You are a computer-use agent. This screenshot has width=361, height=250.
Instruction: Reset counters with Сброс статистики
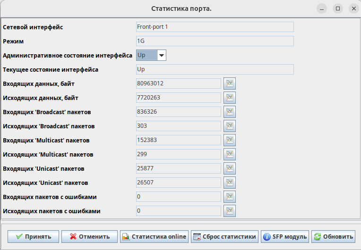[x=224, y=237]
